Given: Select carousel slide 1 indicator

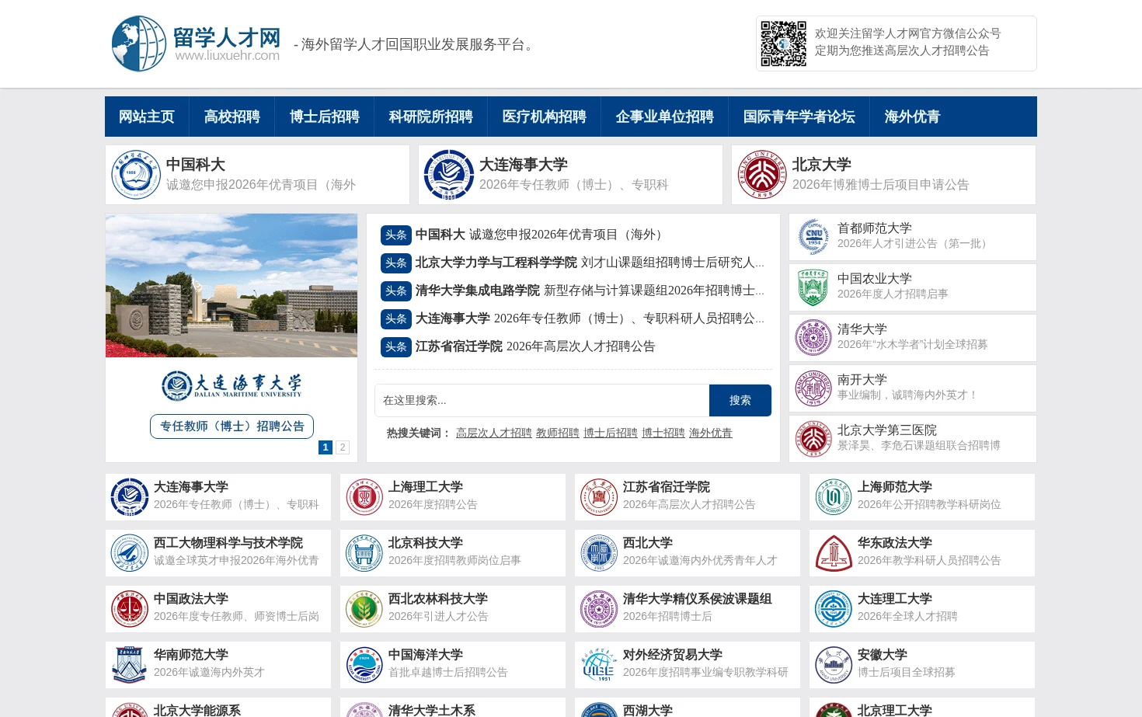Looking at the screenshot, I should [x=326, y=447].
